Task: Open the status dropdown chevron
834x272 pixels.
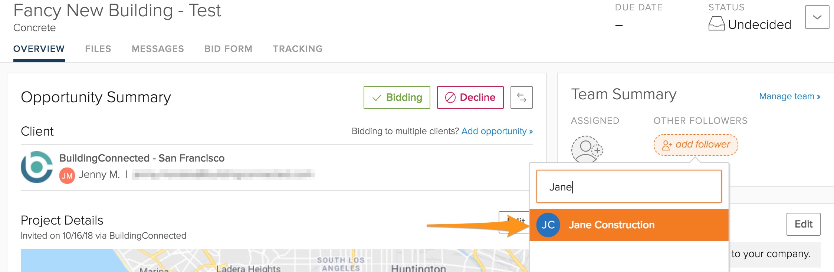Action: pos(817,17)
